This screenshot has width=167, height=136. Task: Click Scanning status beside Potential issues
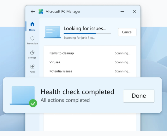coord(122,71)
